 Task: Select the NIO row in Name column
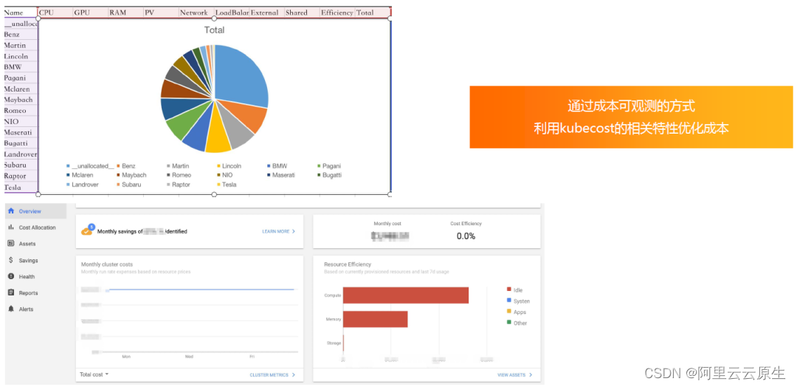21,122
